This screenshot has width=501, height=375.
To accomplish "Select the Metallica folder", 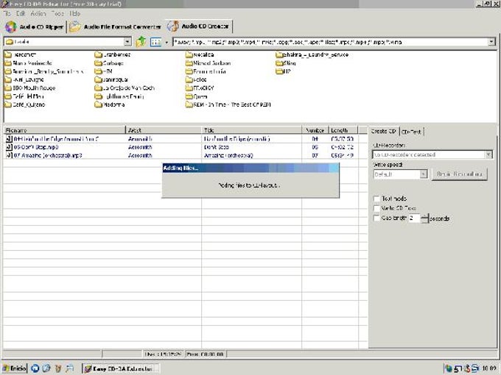I will click(x=200, y=55).
